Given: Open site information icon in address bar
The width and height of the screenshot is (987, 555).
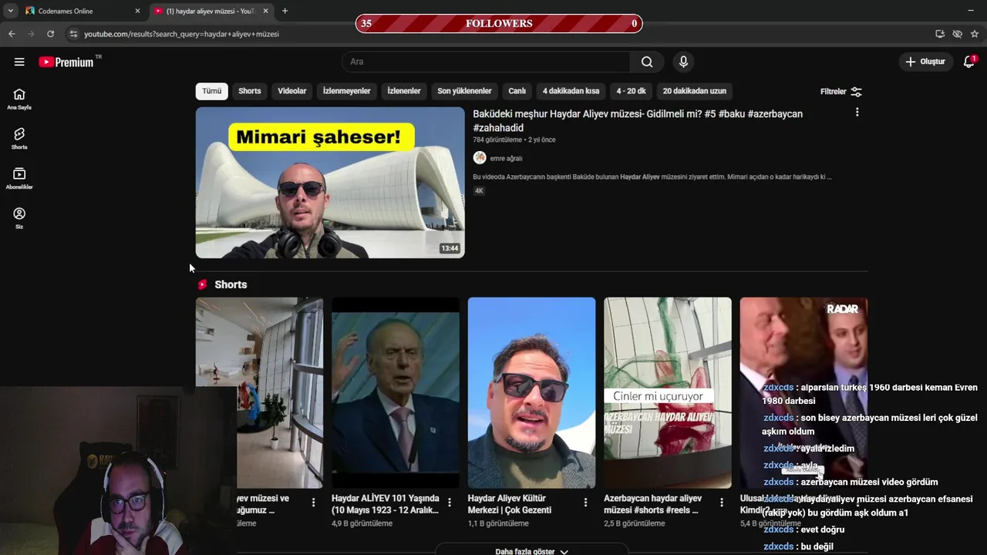Looking at the screenshot, I should click(x=73, y=34).
